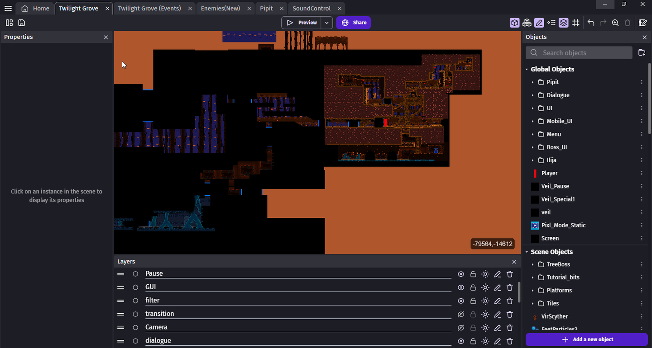The width and height of the screenshot is (652, 348).
Task: Select the GUI layer radio button
Action: 135,287
